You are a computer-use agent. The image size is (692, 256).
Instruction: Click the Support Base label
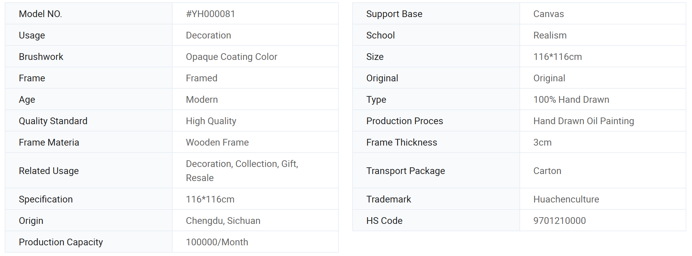tap(394, 14)
